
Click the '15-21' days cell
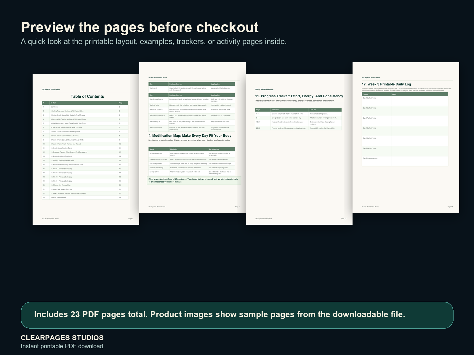click(263, 123)
